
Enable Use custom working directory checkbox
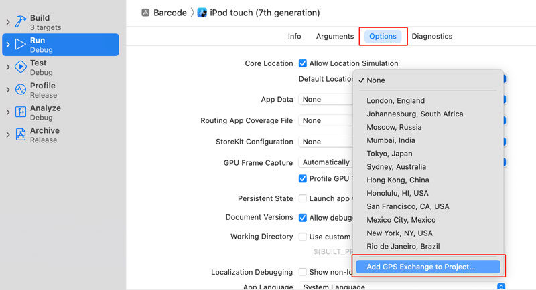tap(303, 237)
